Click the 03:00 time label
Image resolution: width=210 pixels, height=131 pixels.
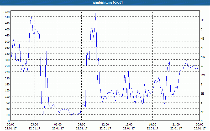coord(34,125)
